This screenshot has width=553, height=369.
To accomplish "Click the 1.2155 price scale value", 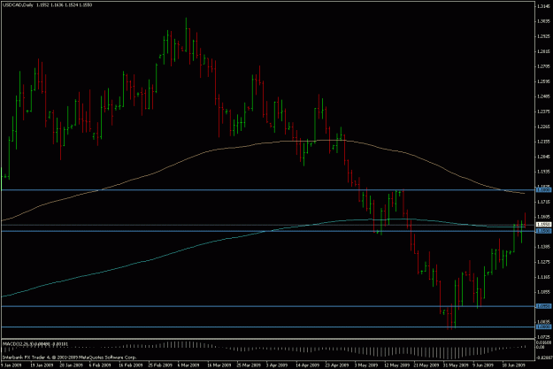I will click(543, 142).
